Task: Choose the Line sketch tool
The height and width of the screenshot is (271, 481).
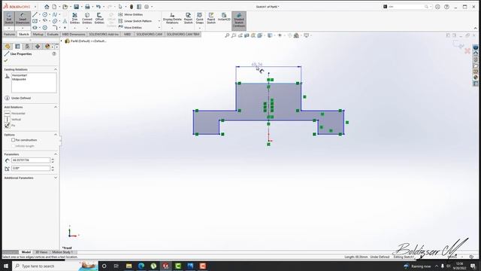Action: pos(35,14)
